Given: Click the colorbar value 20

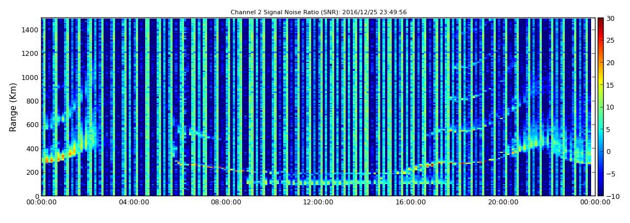Looking at the screenshot, I should pyautogui.click(x=611, y=62).
